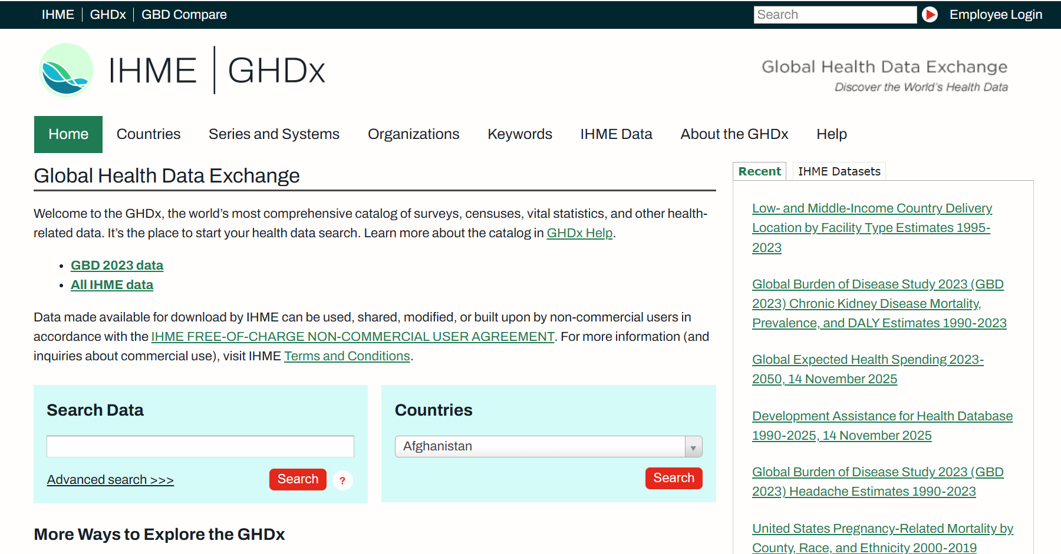Open the Afghanistan country select box
This screenshot has width=1061, height=554.
pos(548,446)
